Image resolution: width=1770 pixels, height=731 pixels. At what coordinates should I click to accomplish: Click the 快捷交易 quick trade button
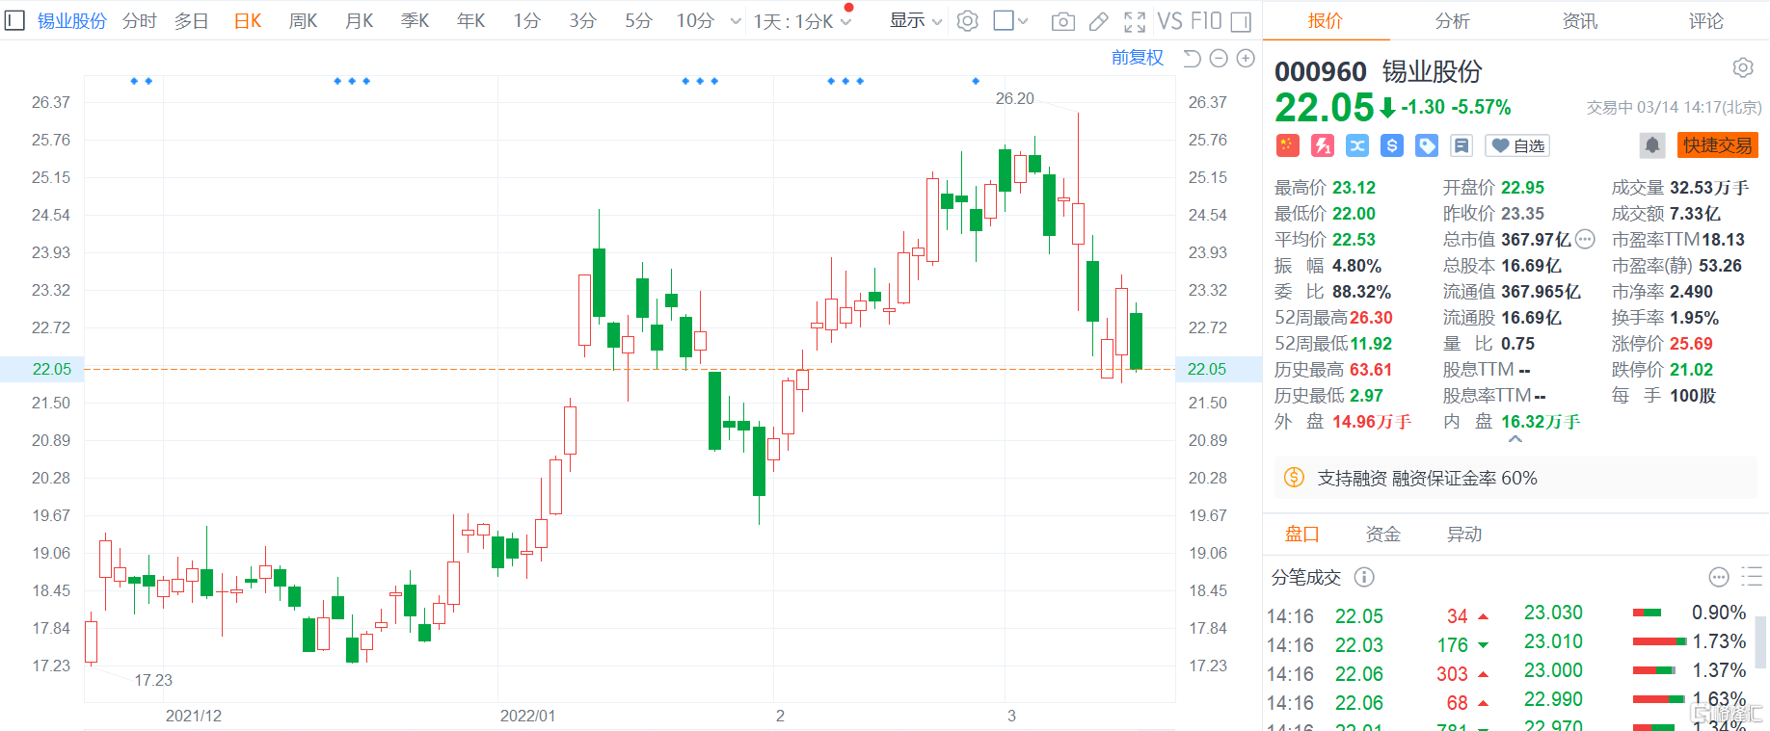(1717, 145)
